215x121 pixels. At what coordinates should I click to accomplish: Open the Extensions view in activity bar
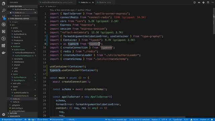point(4,32)
